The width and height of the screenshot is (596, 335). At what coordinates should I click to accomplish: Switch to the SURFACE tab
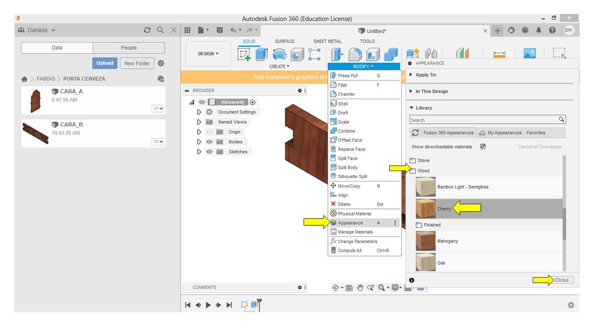(x=284, y=41)
